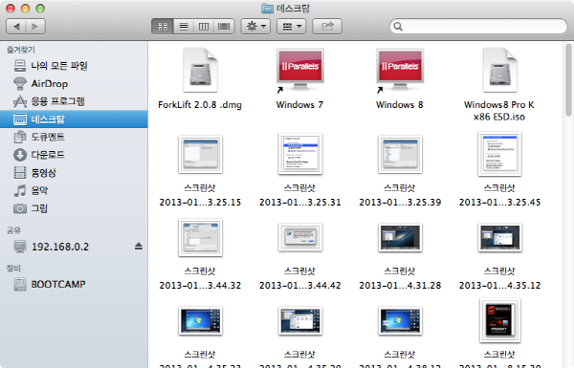Screen dimensions: 574x368
Task: Select AirDrop in the sidebar
Action: (x=74, y=84)
